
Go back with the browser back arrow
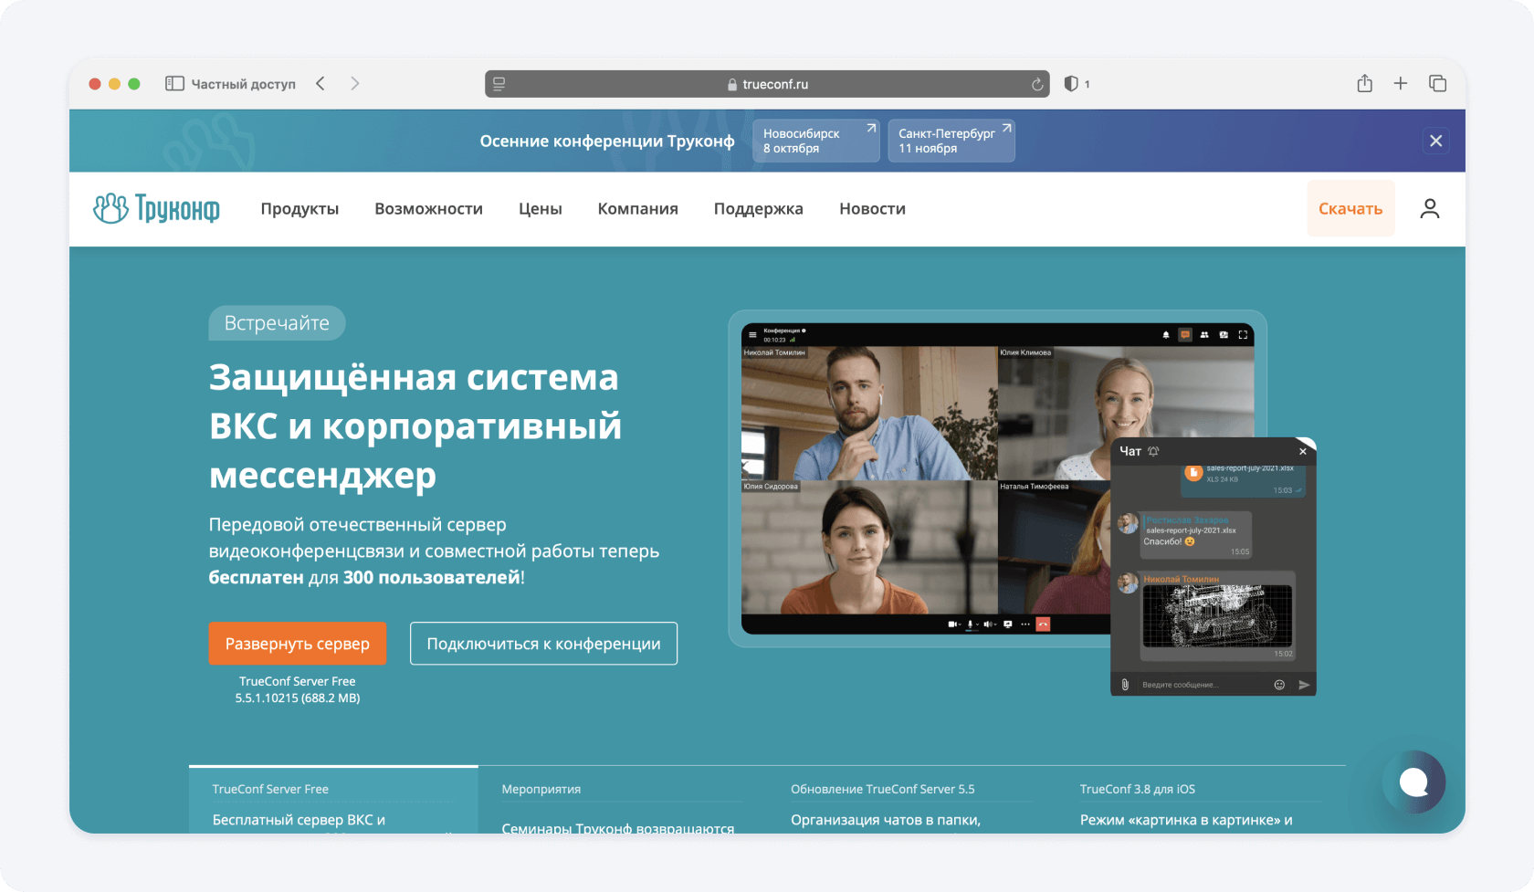click(320, 84)
